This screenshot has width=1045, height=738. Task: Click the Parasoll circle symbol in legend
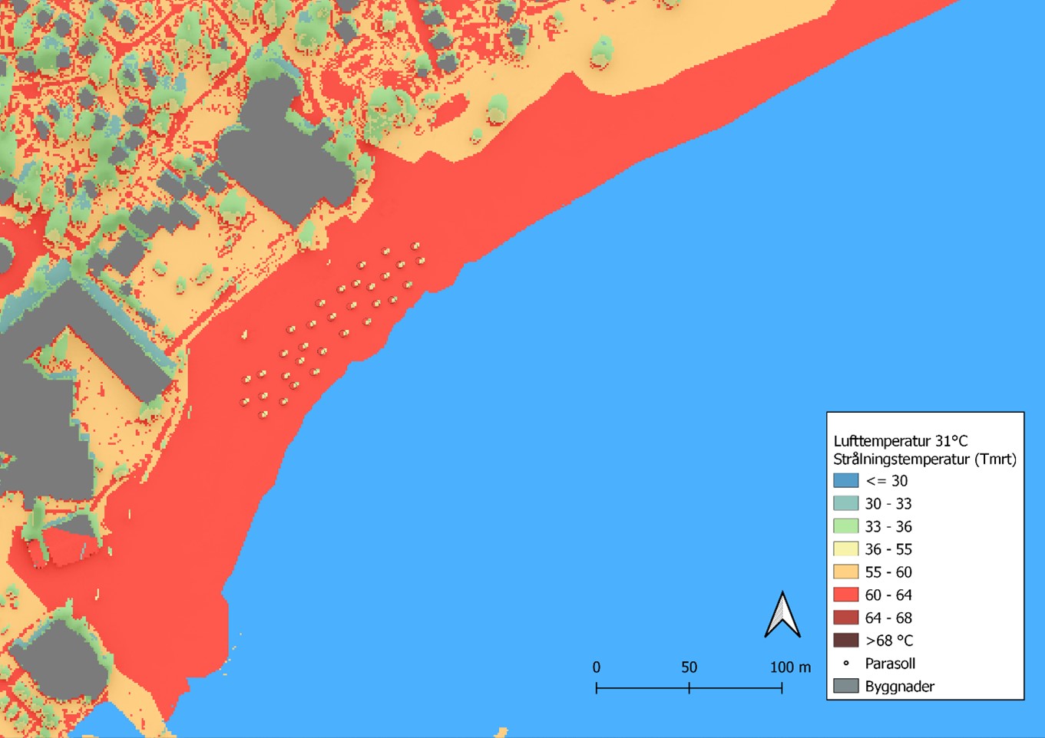click(x=846, y=664)
